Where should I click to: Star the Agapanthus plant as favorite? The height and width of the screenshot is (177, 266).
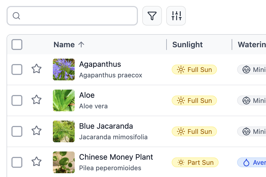pos(37,69)
